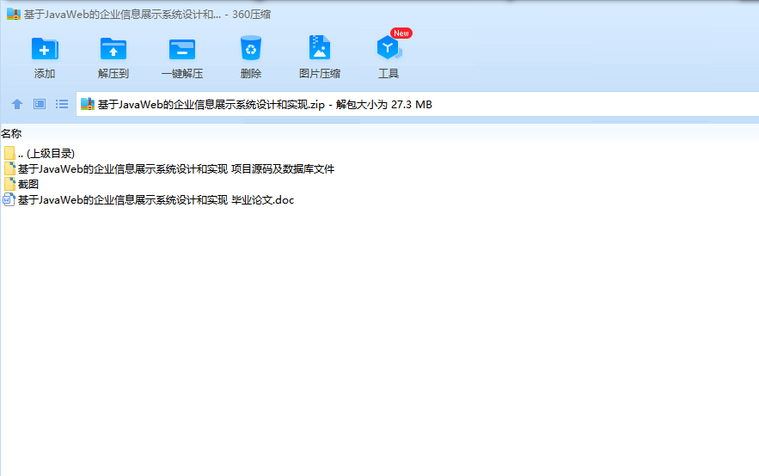Click the parent directory folder icon

coord(9,153)
